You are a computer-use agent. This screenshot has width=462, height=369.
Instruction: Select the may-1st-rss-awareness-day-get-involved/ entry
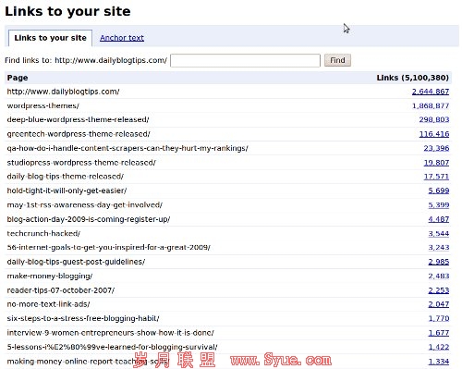(x=85, y=205)
